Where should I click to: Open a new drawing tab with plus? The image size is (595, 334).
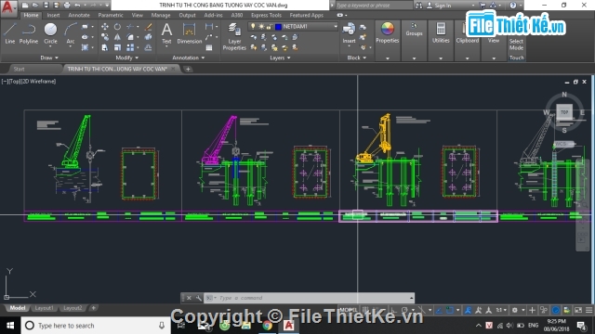click(188, 69)
